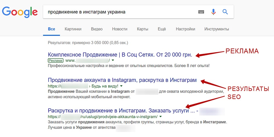Click the Реклама badge label
The width and height of the screenshot is (274, 137).
55,61
